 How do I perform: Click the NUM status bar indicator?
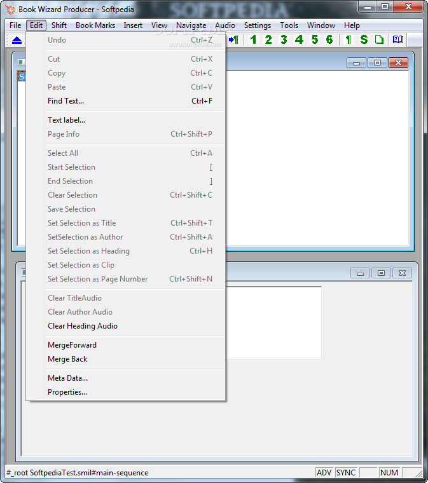click(389, 473)
